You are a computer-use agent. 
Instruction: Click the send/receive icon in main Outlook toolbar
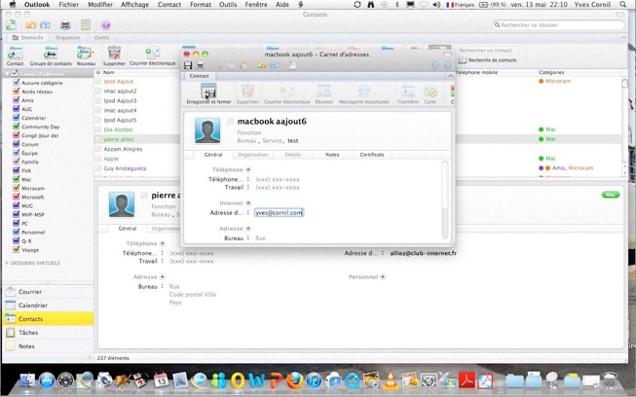coord(11,25)
